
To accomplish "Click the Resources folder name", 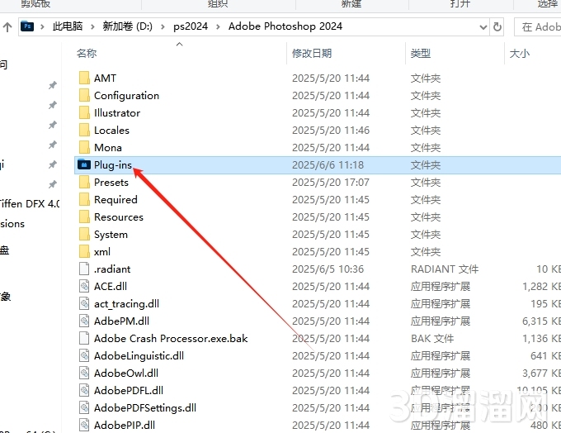I will (119, 216).
